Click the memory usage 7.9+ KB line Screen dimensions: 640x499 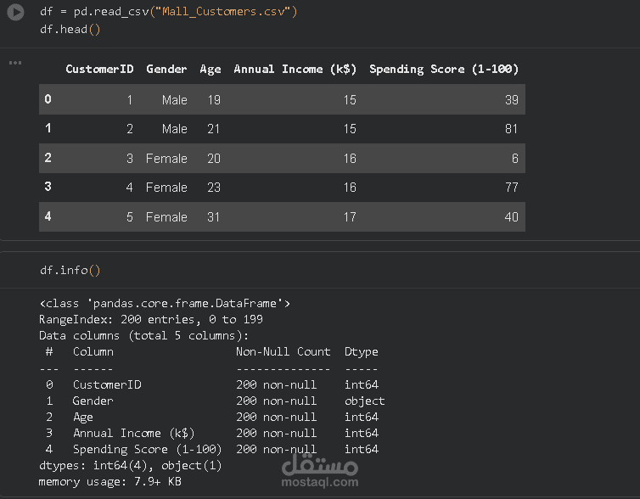(x=110, y=482)
